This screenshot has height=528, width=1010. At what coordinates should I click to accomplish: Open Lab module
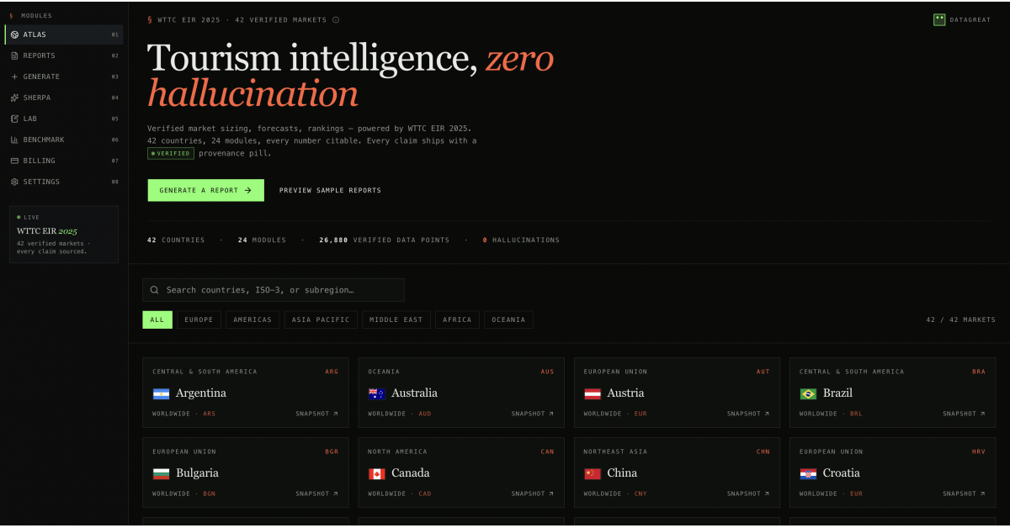(x=64, y=119)
